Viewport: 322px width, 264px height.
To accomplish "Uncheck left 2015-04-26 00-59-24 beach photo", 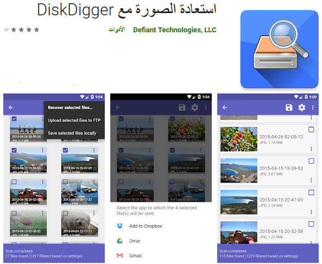I will click(14, 119).
